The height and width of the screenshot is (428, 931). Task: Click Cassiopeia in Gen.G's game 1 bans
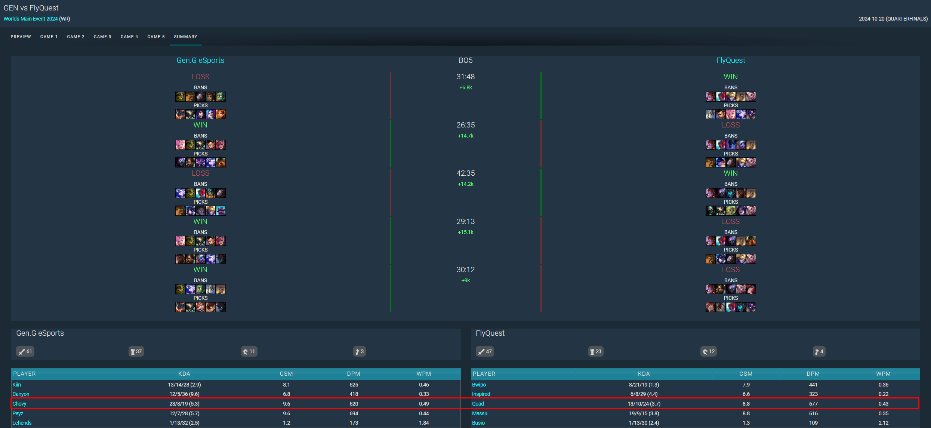(x=210, y=96)
